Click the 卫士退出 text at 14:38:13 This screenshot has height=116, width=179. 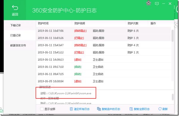pyautogui.click(x=98, y=59)
